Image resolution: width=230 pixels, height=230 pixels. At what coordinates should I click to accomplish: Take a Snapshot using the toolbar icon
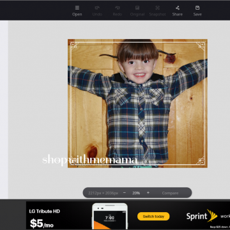point(157,8)
